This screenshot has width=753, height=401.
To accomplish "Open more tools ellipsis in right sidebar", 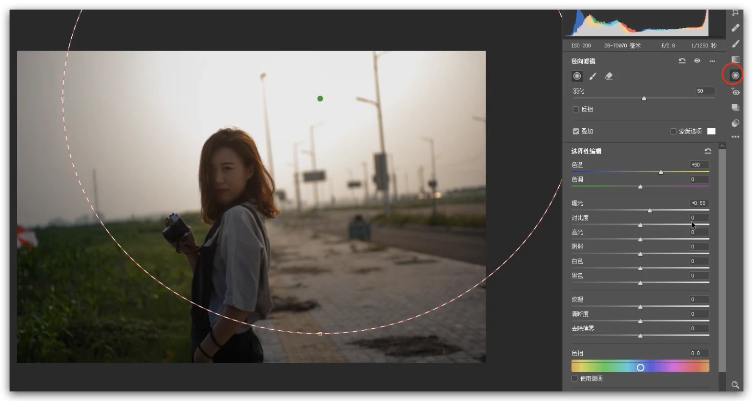I will pyautogui.click(x=735, y=137).
